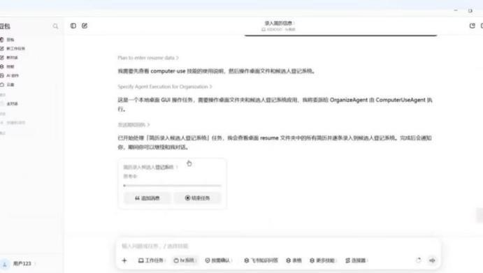Toggle the 按需确认 option
This screenshot has width=483, height=273.
[x=218, y=260]
